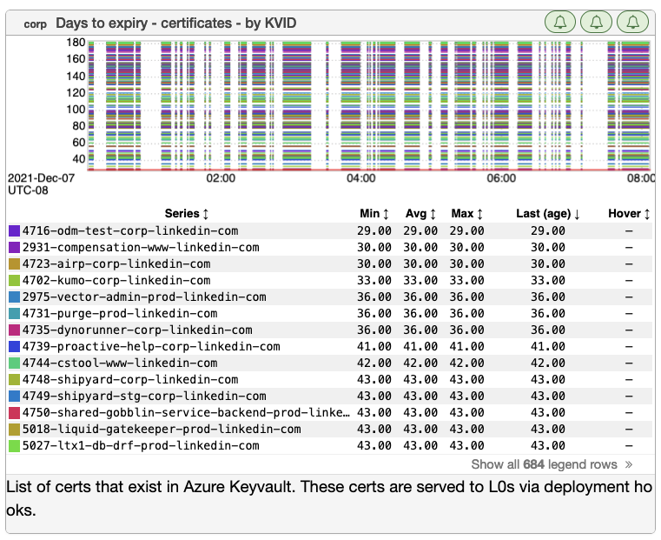Image resolution: width=661 pixels, height=540 pixels.
Task: Click swatch for 5027-ltx1-db-drf-prod series
Action: click(x=14, y=446)
